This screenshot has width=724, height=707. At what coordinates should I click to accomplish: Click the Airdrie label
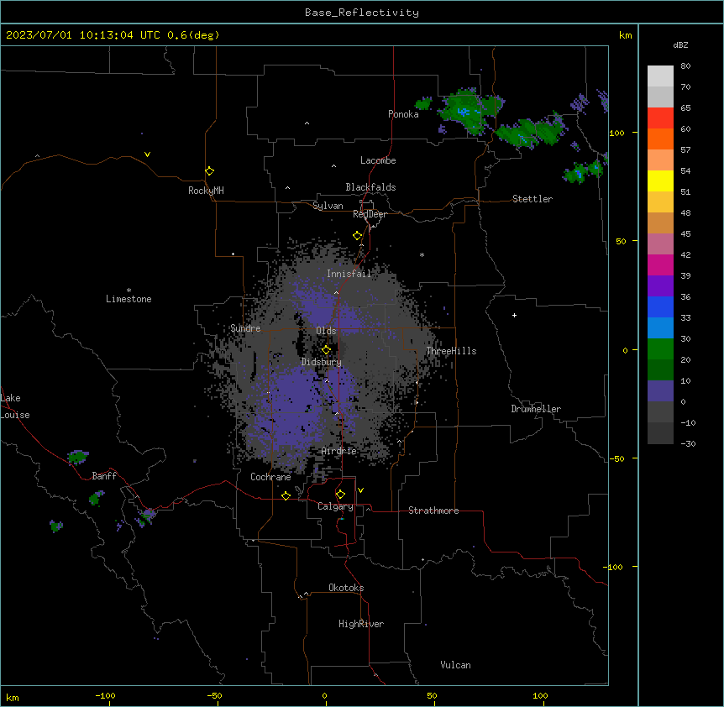pos(339,451)
